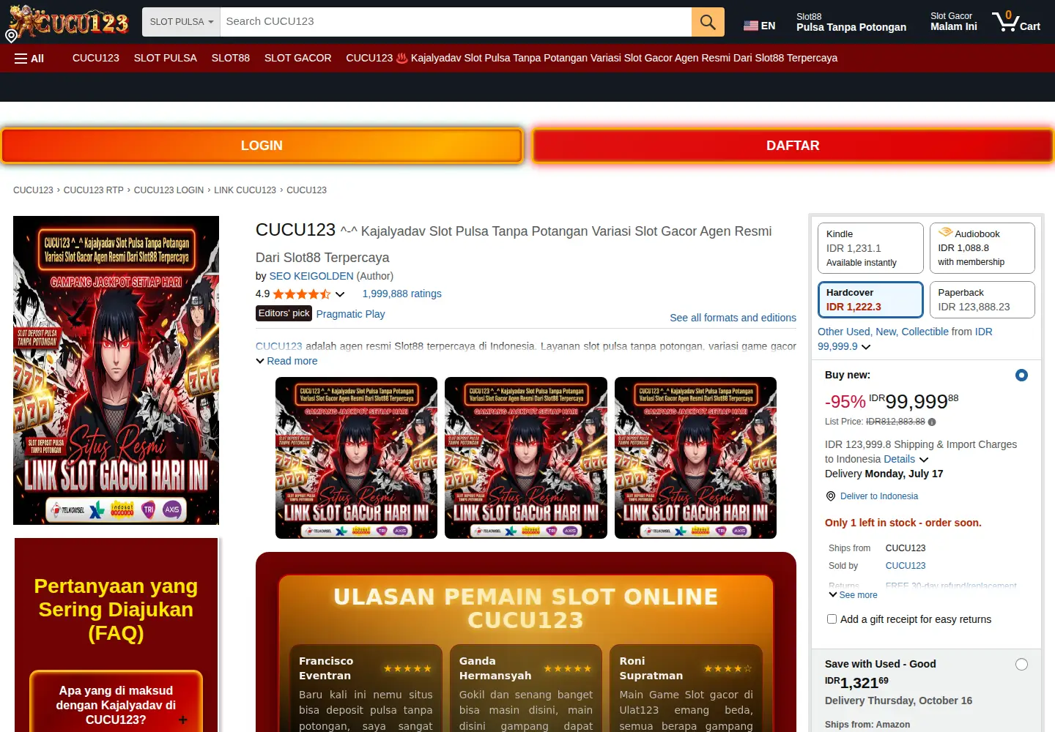The width and height of the screenshot is (1055, 732).
Task: Expand See more seller info
Action: coord(853,595)
